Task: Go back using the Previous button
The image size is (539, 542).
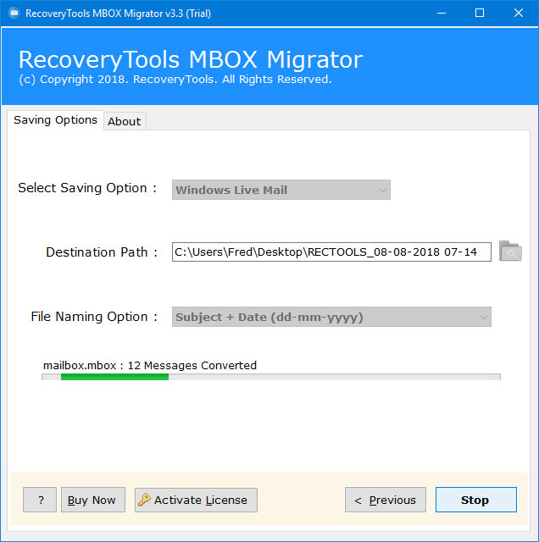Action: (x=386, y=500)
